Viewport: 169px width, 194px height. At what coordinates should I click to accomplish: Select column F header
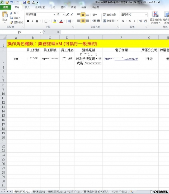(121, 37)
